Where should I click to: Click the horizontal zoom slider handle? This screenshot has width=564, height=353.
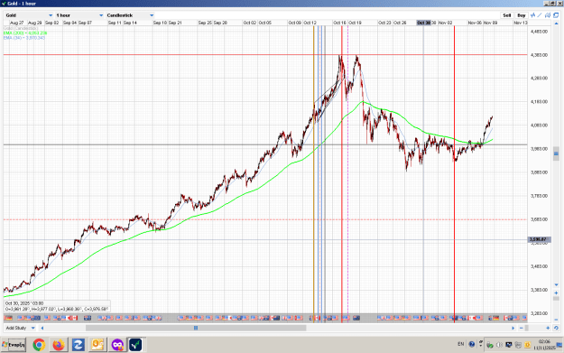coord(527,328)
